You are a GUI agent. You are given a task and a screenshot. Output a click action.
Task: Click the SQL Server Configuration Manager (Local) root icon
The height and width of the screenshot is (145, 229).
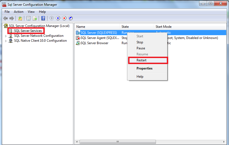[6, 26]
